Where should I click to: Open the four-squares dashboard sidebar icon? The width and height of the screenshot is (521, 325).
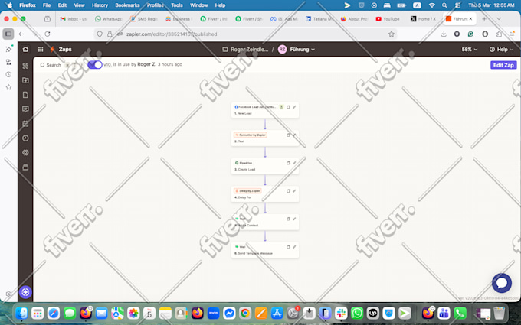25,66
